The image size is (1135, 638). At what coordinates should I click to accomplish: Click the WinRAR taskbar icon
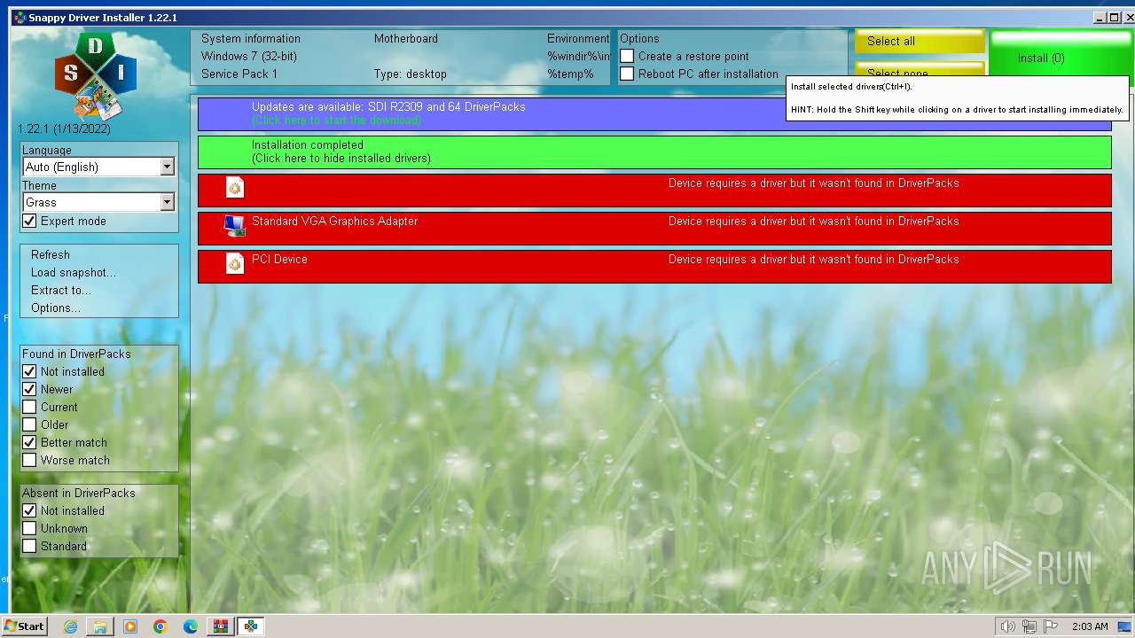click(221, 626)
